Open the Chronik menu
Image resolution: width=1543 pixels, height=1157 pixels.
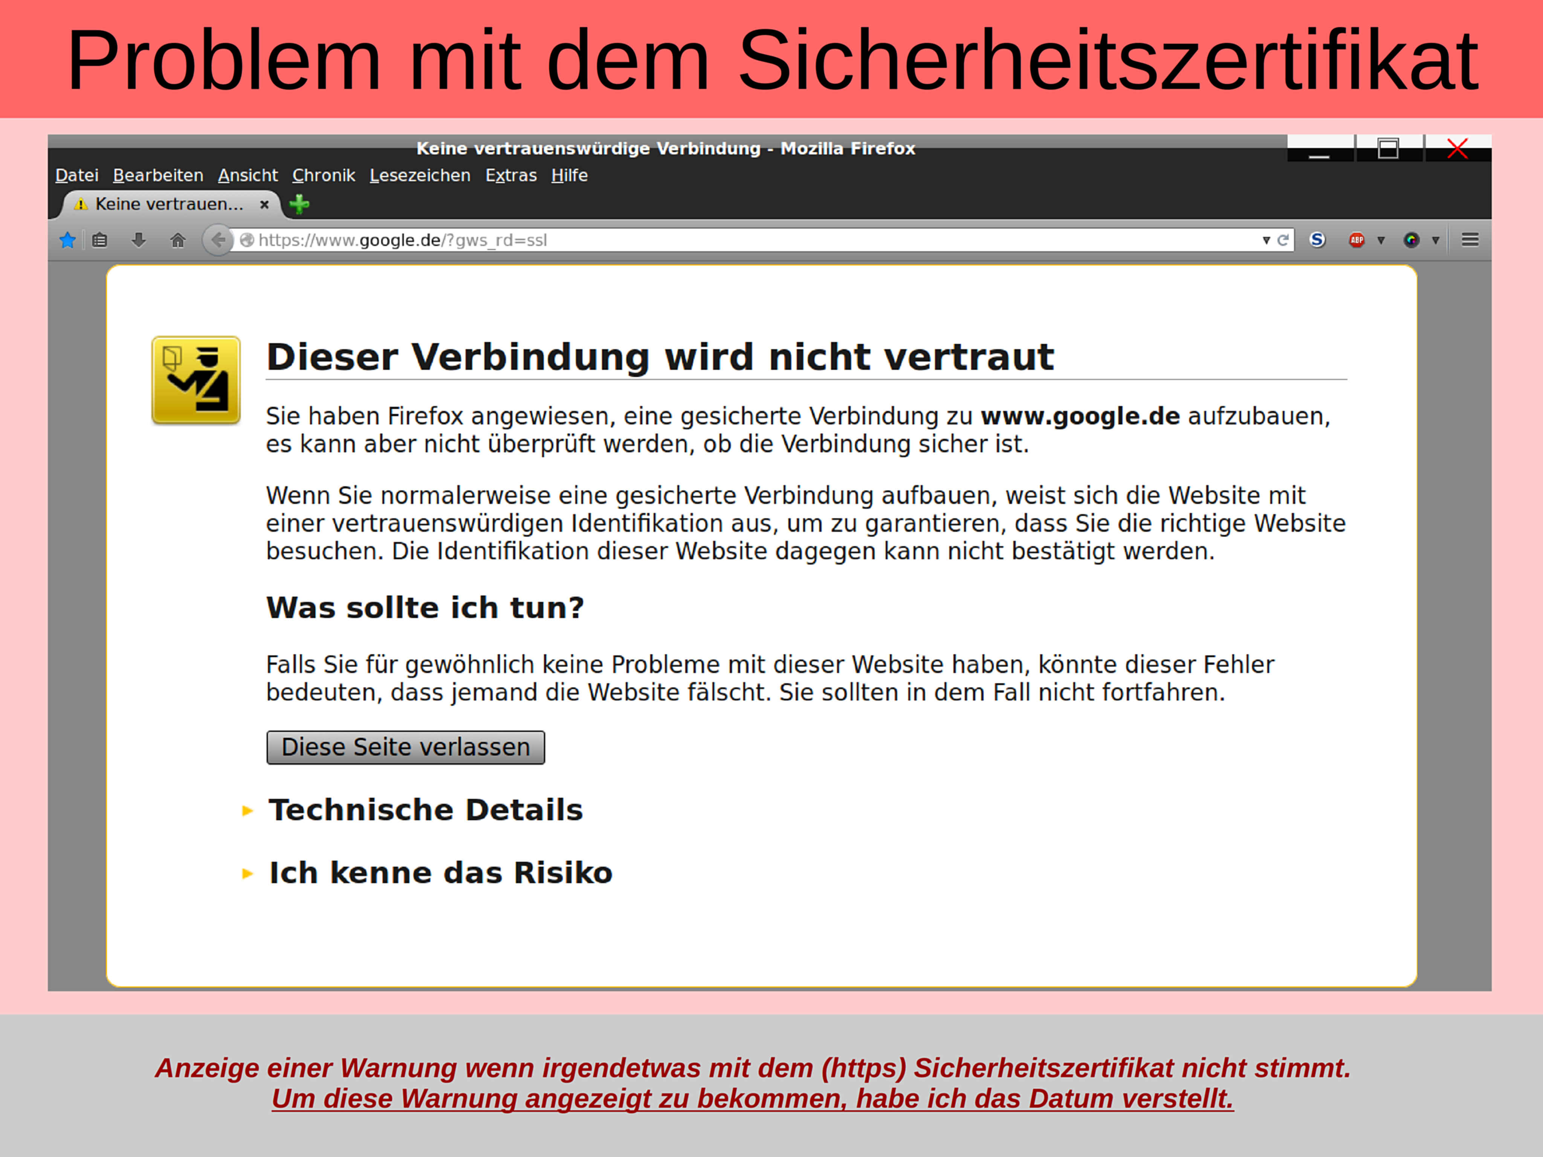click(x=323, y=175)
